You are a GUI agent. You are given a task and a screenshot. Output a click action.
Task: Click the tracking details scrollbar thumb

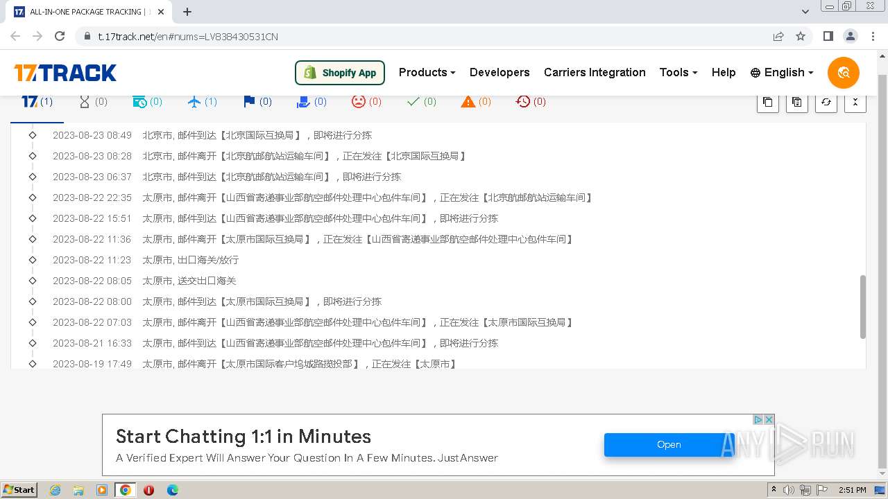(x=863, y=307)
